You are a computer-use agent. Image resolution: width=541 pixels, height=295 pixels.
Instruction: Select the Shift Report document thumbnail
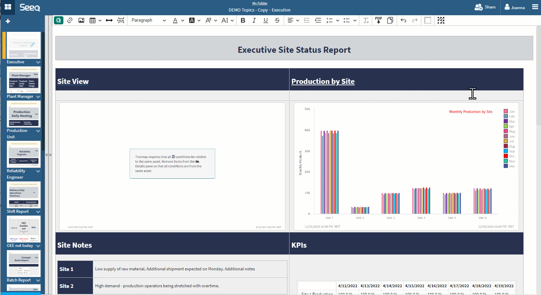coord(24,195)
